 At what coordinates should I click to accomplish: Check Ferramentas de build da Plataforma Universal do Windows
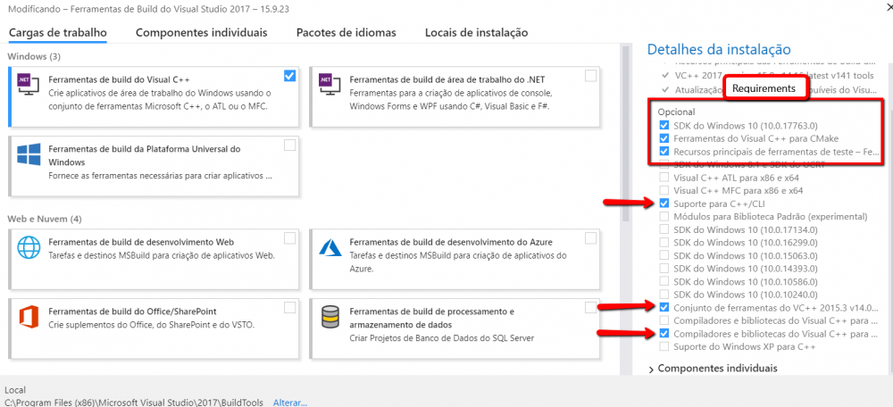click(289, 145)
